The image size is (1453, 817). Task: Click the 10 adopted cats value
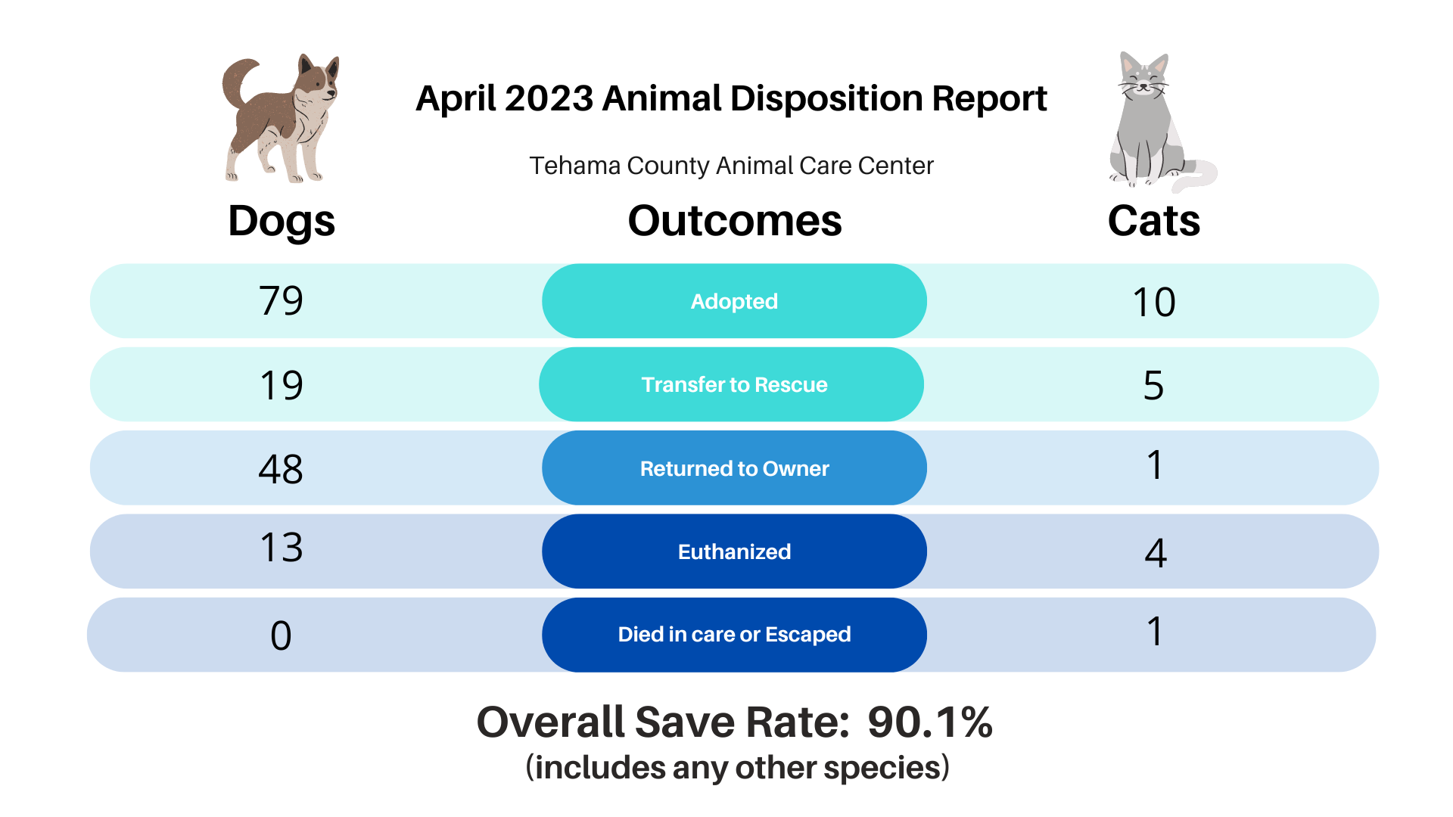1154,302
